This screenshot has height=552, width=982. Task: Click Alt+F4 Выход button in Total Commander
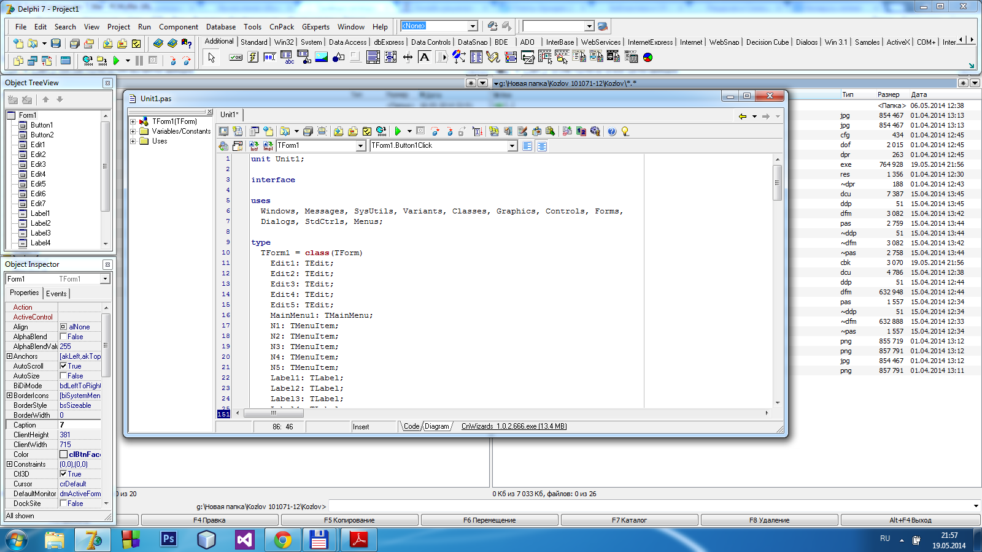tap(910, 520)
